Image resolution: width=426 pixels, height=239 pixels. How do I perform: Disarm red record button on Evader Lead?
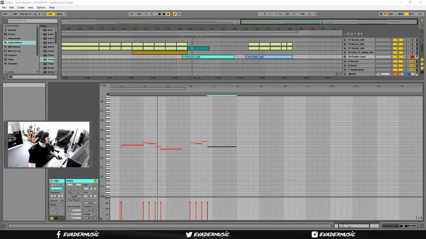(412, 57)
